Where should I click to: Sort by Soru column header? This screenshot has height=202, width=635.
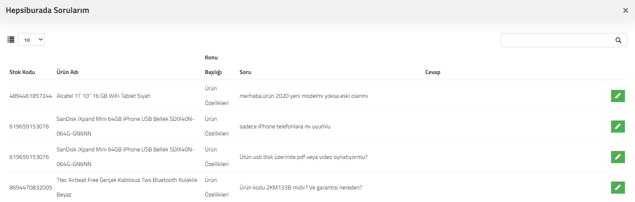click(245, 72)
